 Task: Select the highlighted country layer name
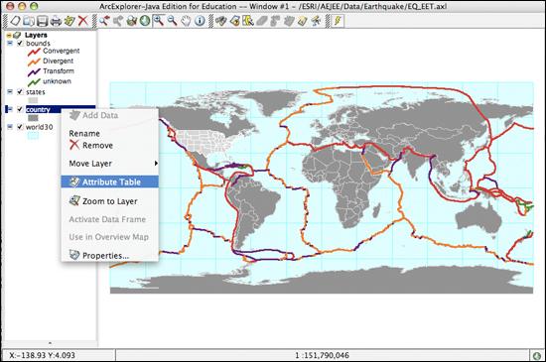[38, 109]
